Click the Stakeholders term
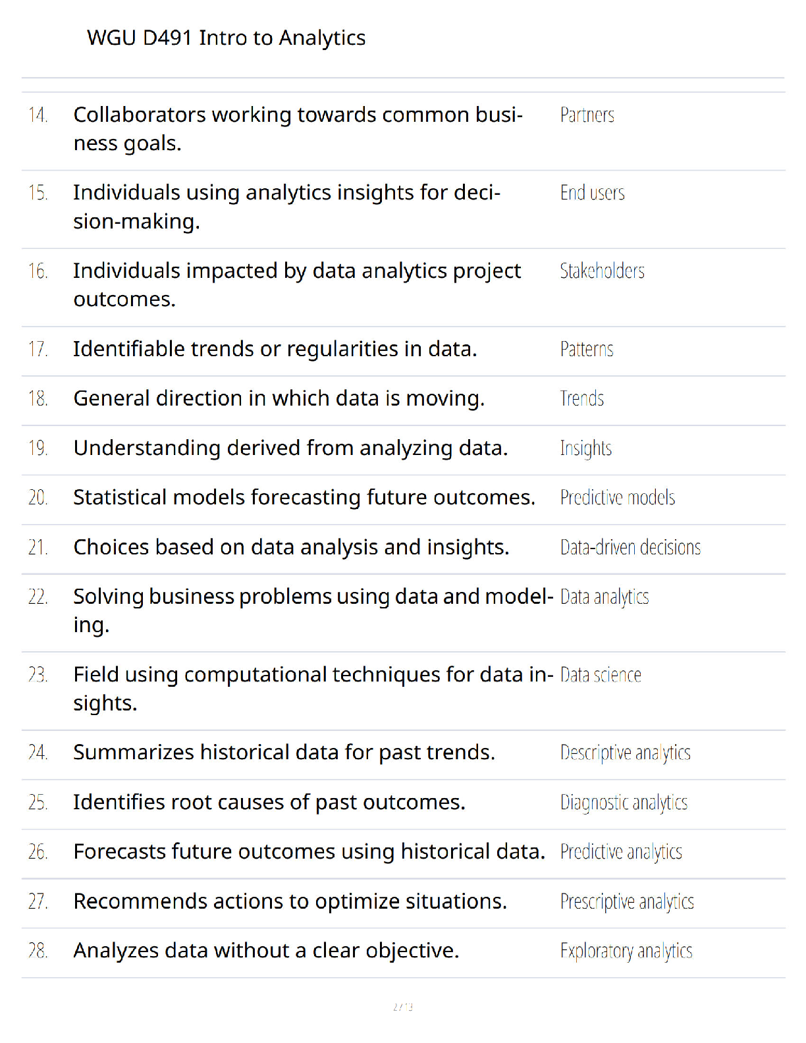 602,271
